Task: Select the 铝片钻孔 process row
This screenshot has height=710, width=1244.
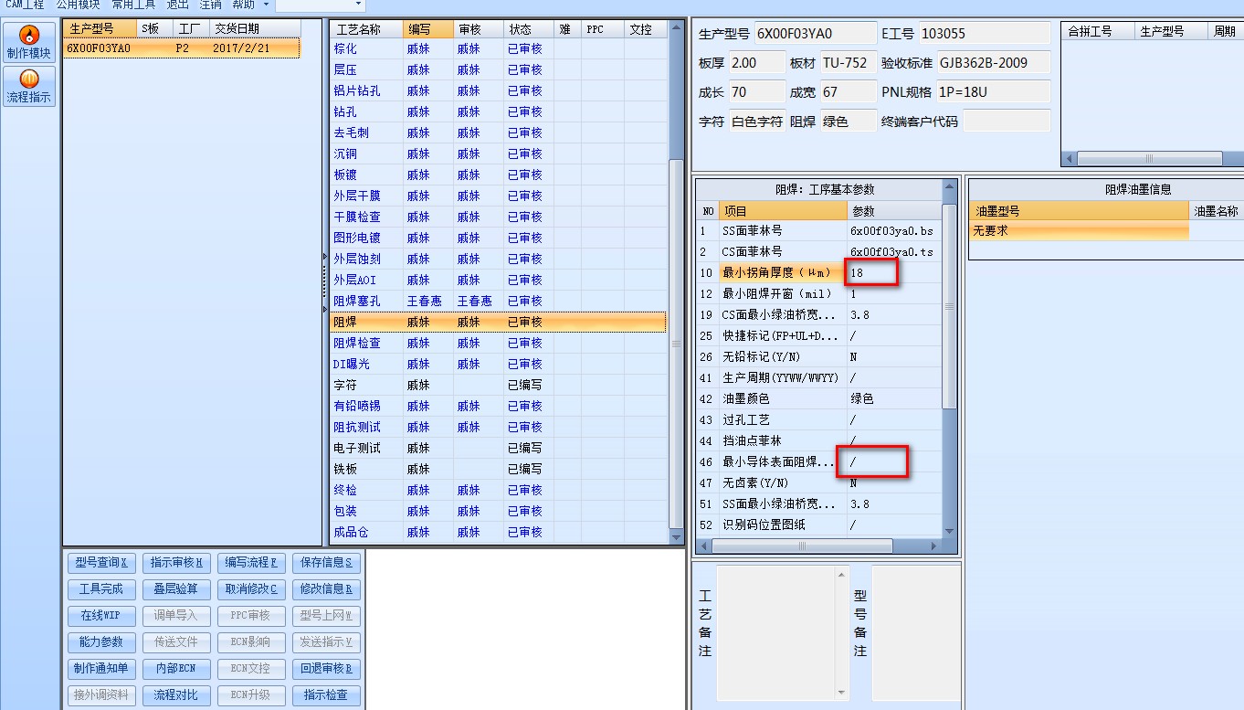Action: pyautogui.click(x=499, y=91)
